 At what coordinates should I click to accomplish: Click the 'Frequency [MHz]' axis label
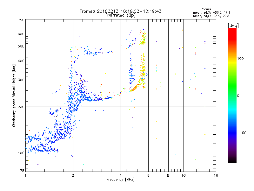coord(120,180)
